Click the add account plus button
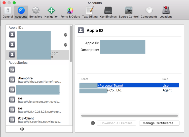Viewport: 189px width, 137px height. point(9,129)
